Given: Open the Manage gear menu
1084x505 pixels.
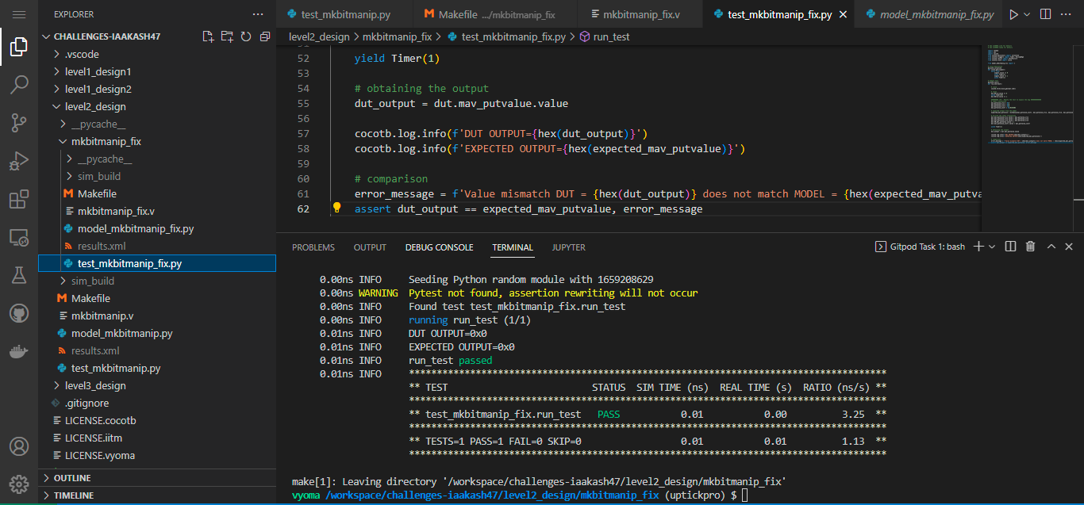Looking at the screenshot, I should [x=19, y=484].
